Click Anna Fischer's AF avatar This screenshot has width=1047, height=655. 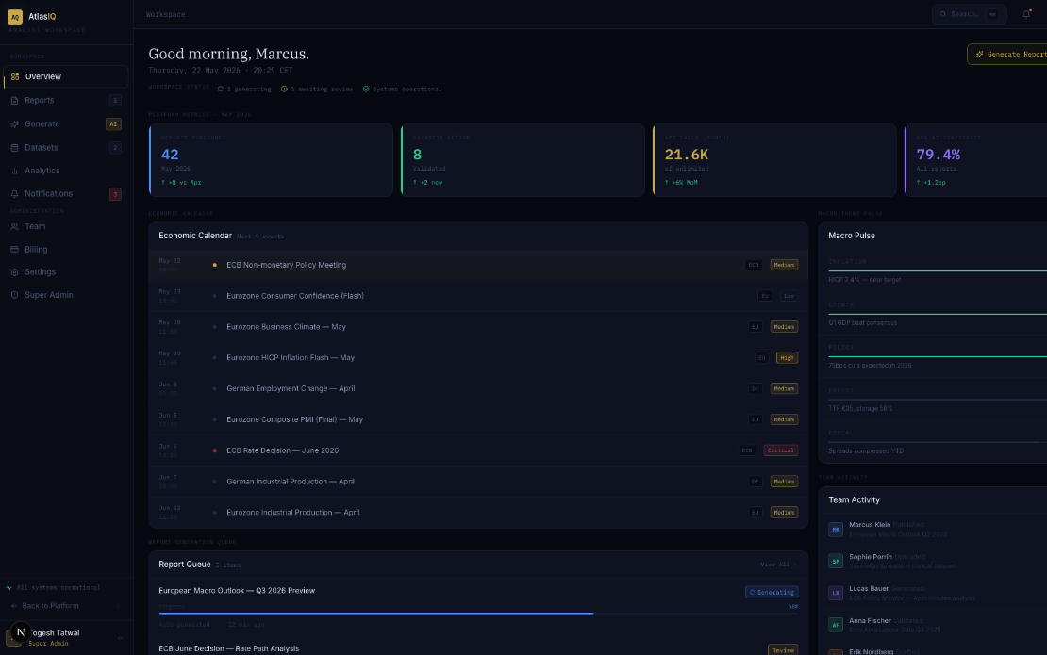coord(836,625)
